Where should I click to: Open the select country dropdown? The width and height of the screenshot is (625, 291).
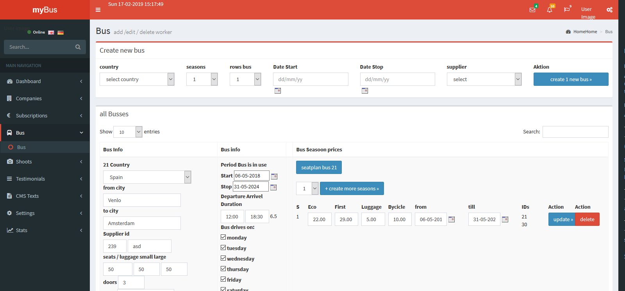pos(137,79)
